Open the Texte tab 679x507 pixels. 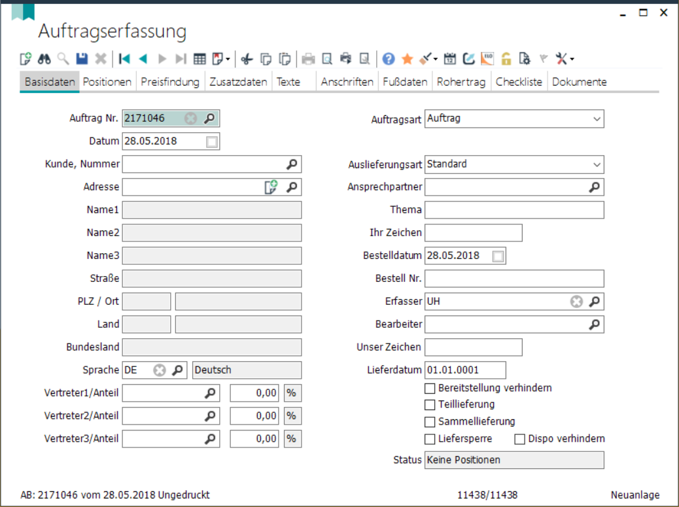tap(288, 82)
